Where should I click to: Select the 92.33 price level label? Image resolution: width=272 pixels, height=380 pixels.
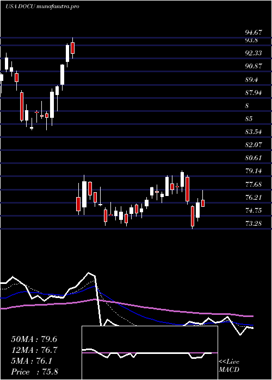(x=254, y=53)
